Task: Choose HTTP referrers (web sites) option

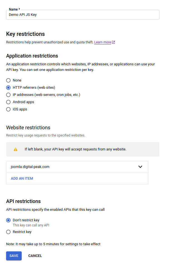Action: tap(8, 88)
